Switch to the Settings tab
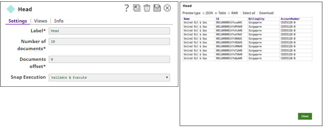The height and width of the screenshot is (127, 323). tap(18, 21)
